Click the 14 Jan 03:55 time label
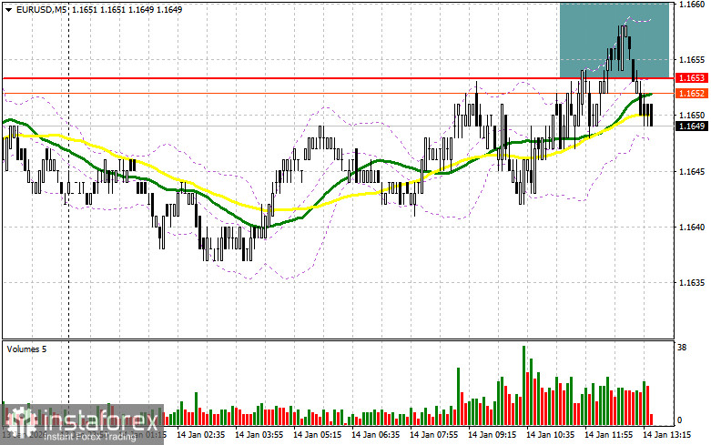711x445 pixels. (259, 435)
